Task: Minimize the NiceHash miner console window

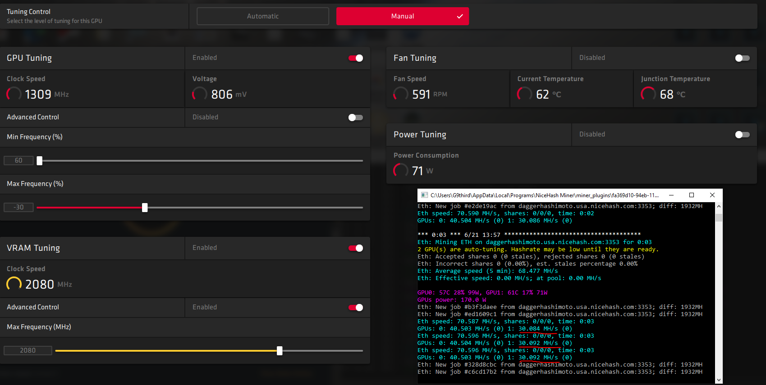Action: 671,195
